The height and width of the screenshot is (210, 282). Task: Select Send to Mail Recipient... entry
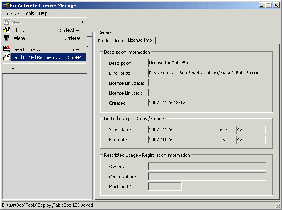coord(45,57)
